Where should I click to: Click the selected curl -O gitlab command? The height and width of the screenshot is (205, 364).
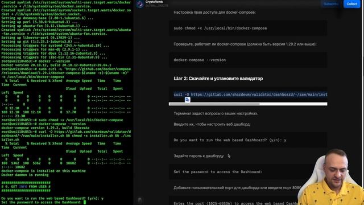click(250, 95)
